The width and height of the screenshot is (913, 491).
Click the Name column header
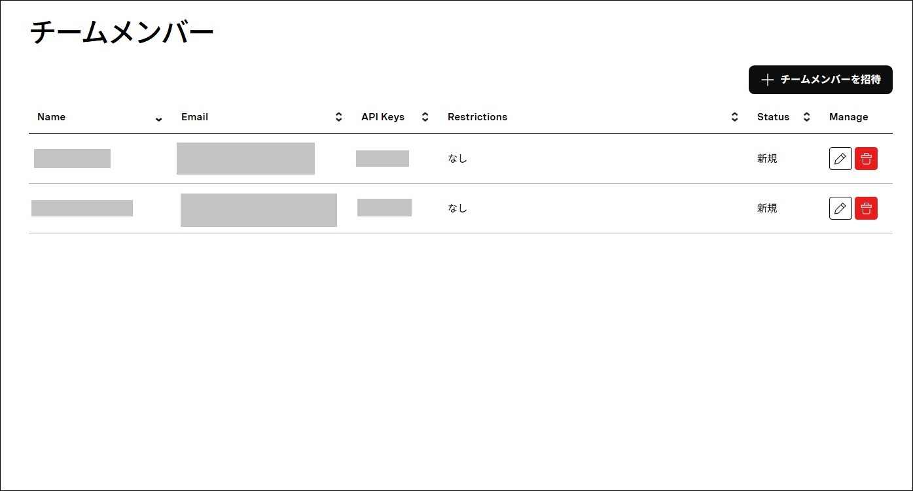tap(51, 117)
